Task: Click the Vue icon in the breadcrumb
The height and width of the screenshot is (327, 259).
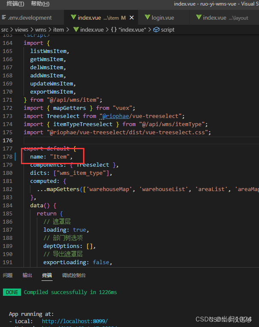Action: pos(76,29)
